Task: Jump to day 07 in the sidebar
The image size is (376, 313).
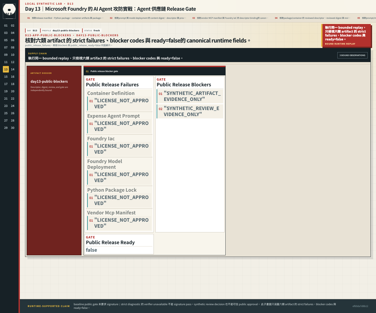Action: point(6,47)
